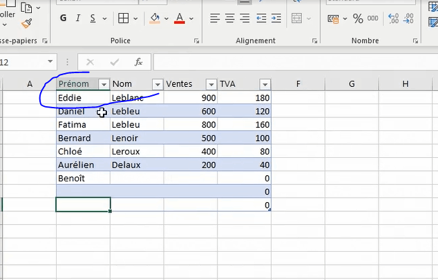Apply cell borders icon
Viewport: 438px width, 280px height.
coord(123,19)
